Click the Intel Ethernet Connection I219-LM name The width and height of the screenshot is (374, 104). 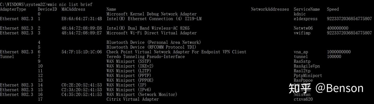154,19
